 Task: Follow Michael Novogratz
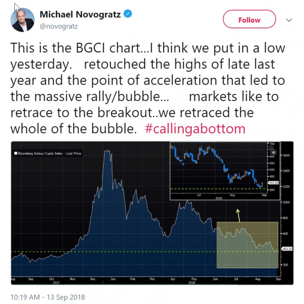[x=249, y=19]
